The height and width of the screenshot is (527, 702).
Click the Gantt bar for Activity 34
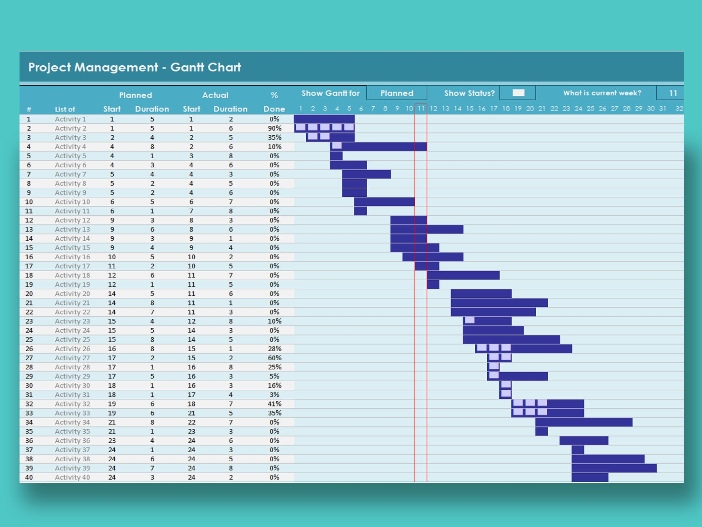point(583,422)
